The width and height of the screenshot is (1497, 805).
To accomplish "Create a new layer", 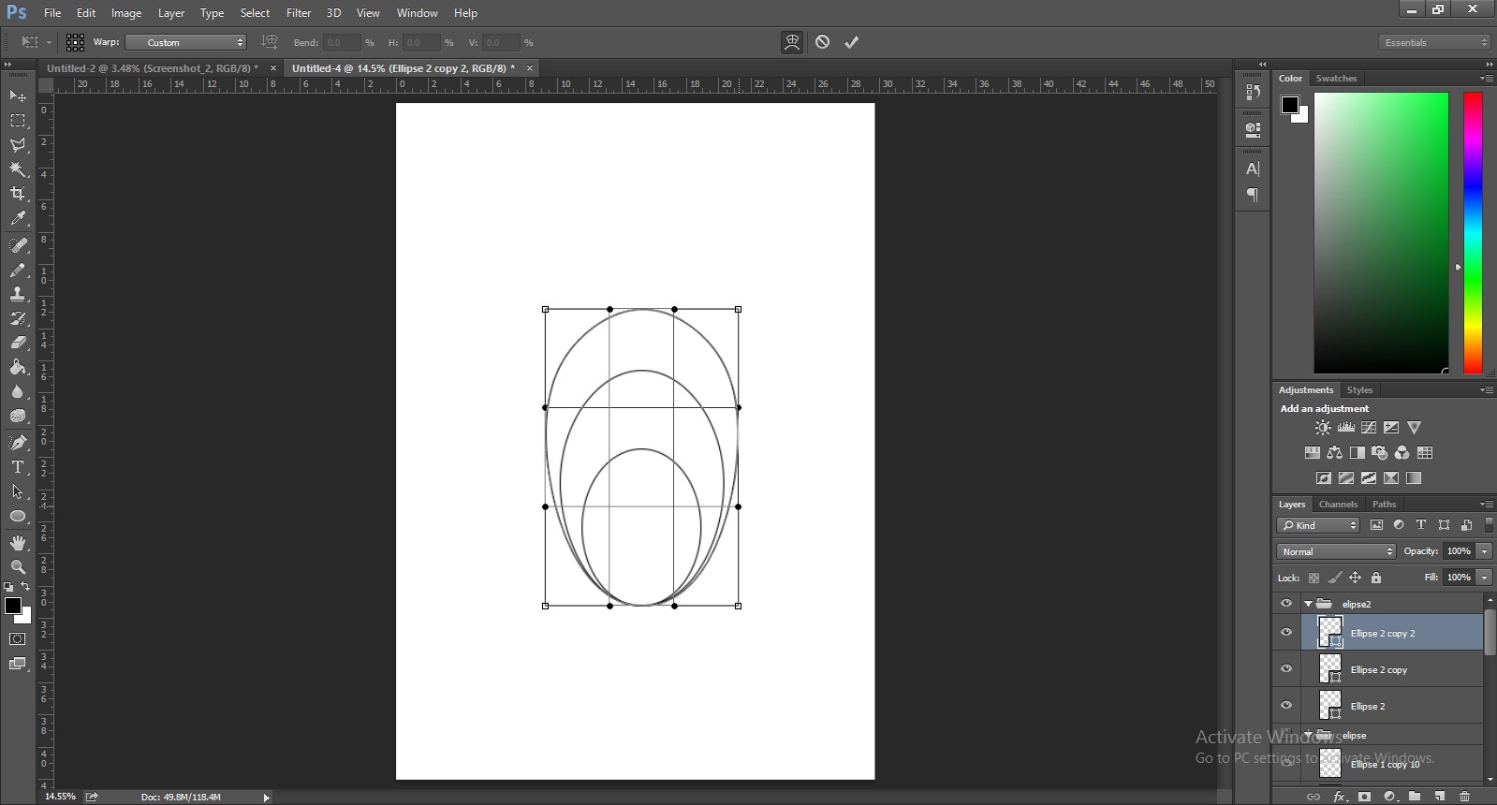I will 1440,797.
